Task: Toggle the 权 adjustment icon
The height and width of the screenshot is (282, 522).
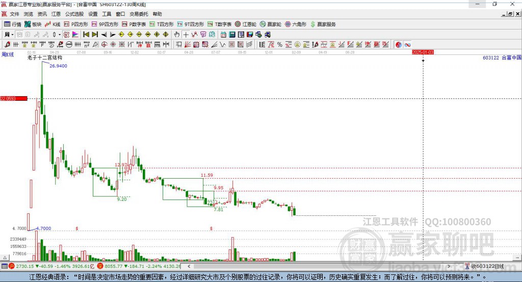Action: coord(66,35)
